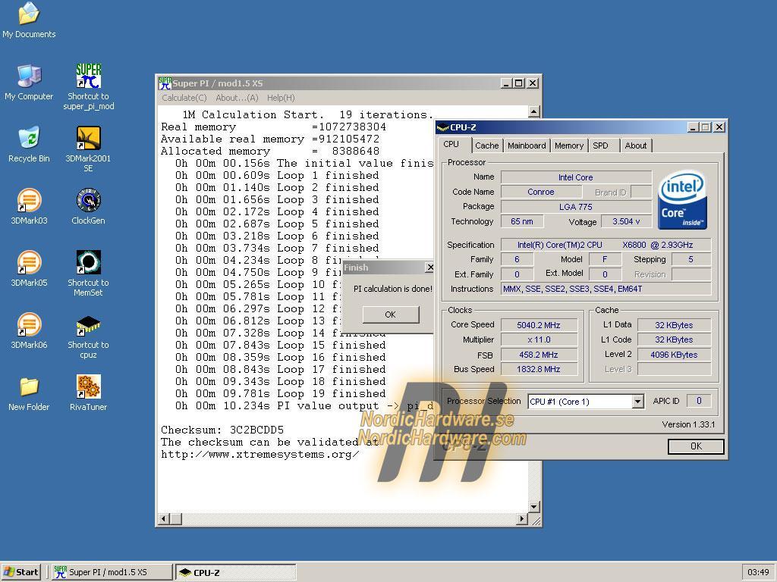Click scroll left arrow in Super PI
777x582 pixels.
click(164, 518)
